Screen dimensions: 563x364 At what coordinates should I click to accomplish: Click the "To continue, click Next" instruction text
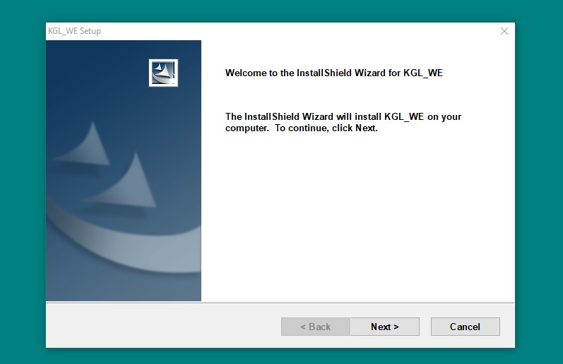[x=326, y=128]
